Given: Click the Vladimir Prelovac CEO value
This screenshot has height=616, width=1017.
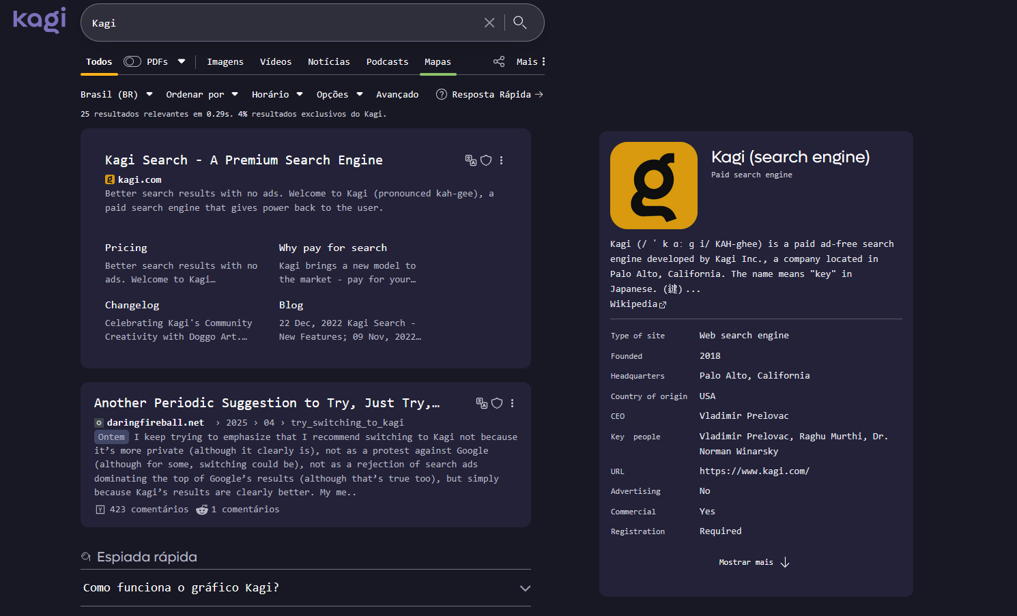Looking at the screenshot, I should pos(744,416).
